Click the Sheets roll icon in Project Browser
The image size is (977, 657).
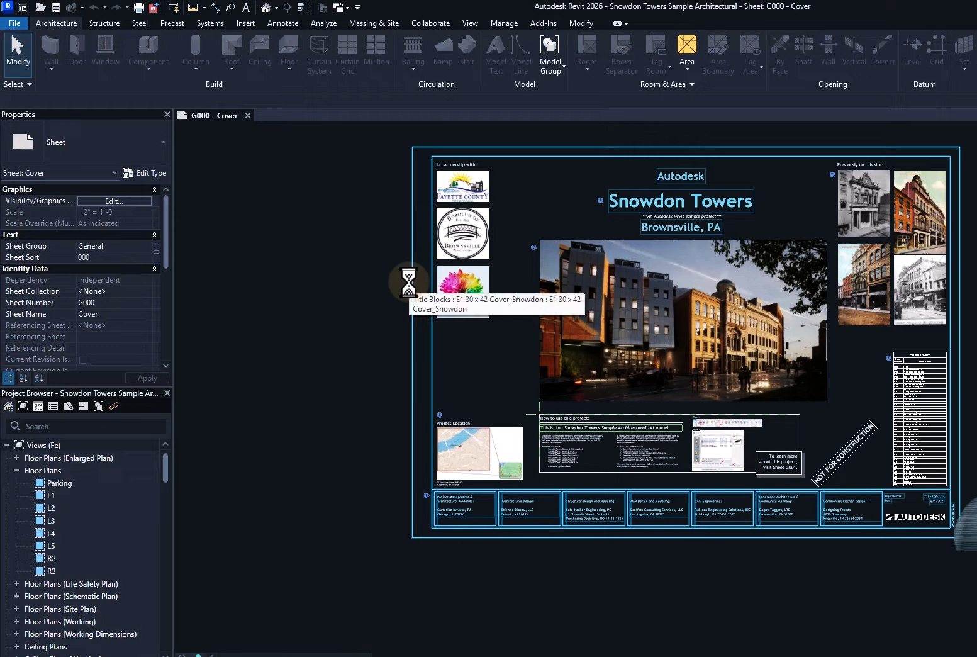click(69, 407)
